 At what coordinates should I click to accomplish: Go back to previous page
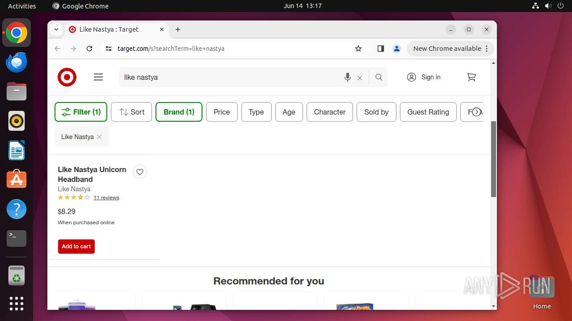point(57,49)
